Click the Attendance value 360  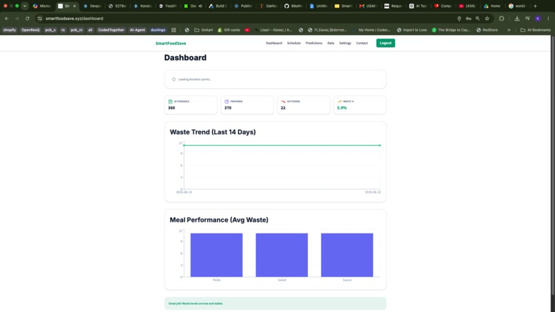click(171, 108)
